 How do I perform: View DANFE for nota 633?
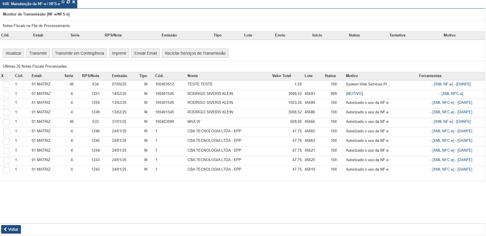pos(464,122)
